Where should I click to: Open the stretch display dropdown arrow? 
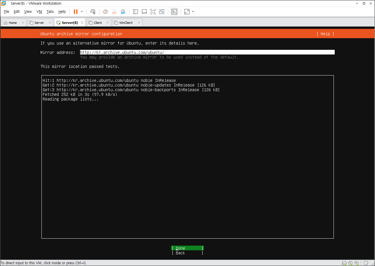tap(193, 12)
